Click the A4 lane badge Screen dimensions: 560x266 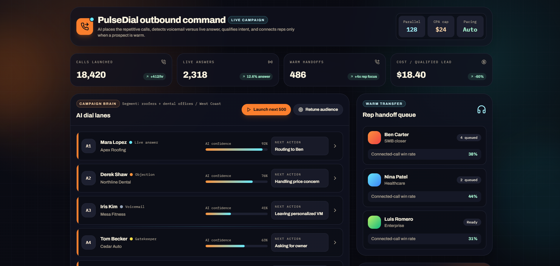click(89, 242)
